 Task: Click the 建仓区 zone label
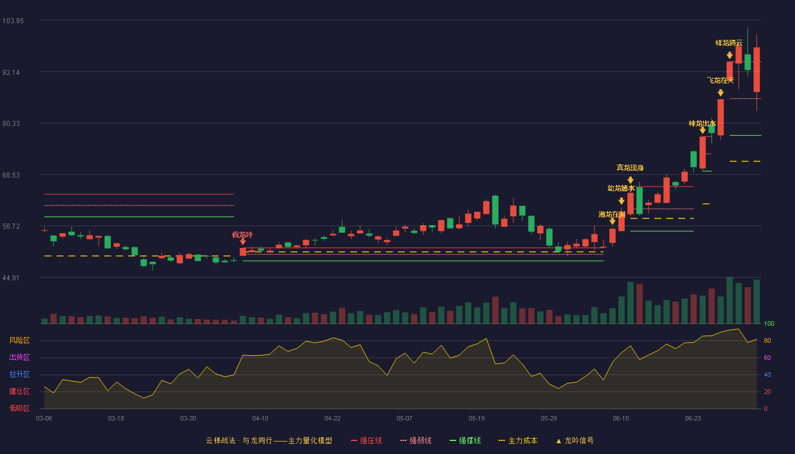19,392
